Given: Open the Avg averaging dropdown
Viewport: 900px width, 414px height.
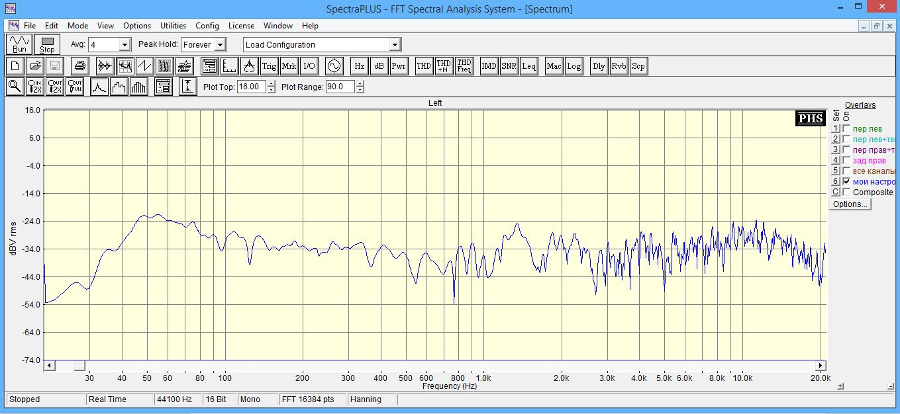Looking at the screenshot, I should [125, 45].
